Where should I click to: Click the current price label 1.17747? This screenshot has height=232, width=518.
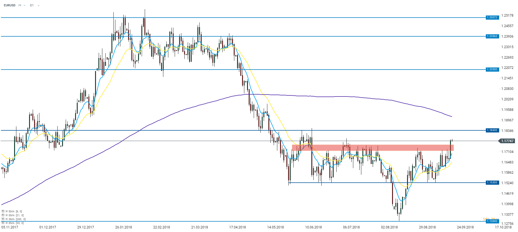[507, 141]
